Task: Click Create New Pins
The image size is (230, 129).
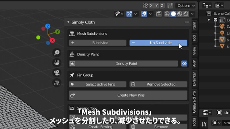Action: [x=128, y=95]
